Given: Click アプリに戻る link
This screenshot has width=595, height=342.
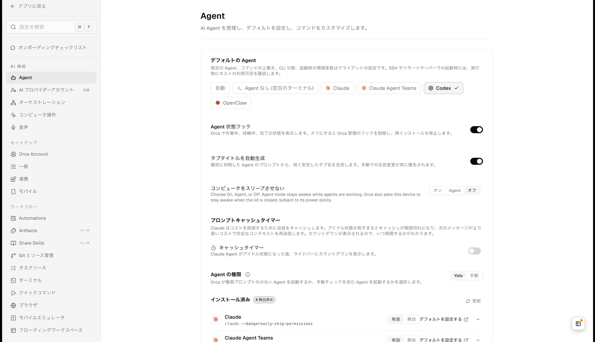Looking at the screenshot, I should 32,6.
